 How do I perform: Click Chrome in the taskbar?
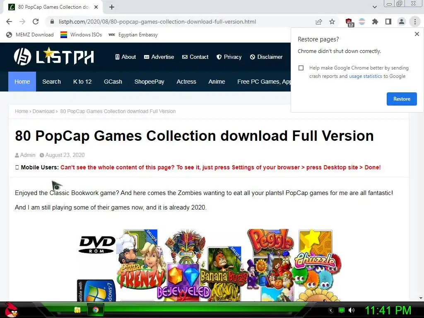pyautogui.click(x=96, y=310)
